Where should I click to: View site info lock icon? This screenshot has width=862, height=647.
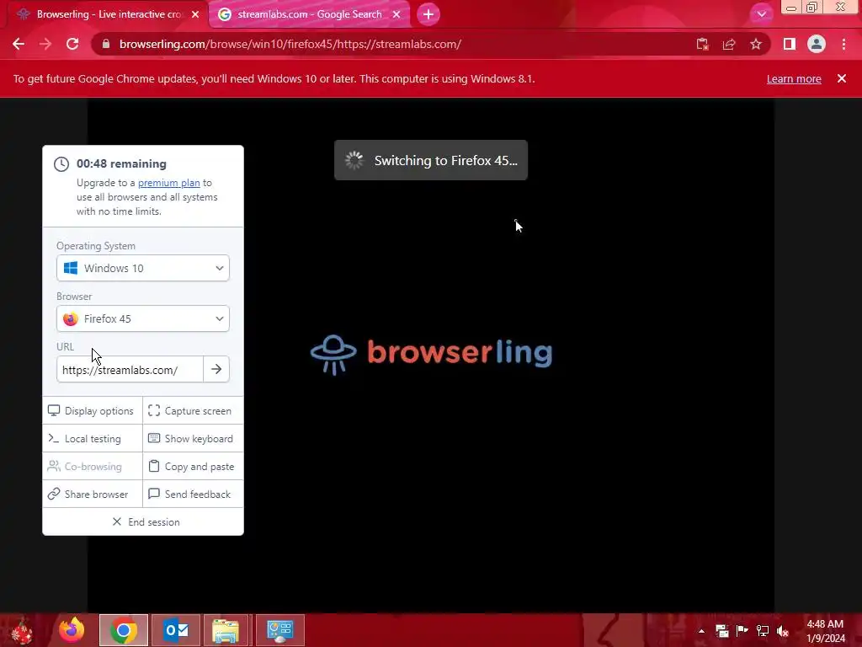tap(106, 44)
